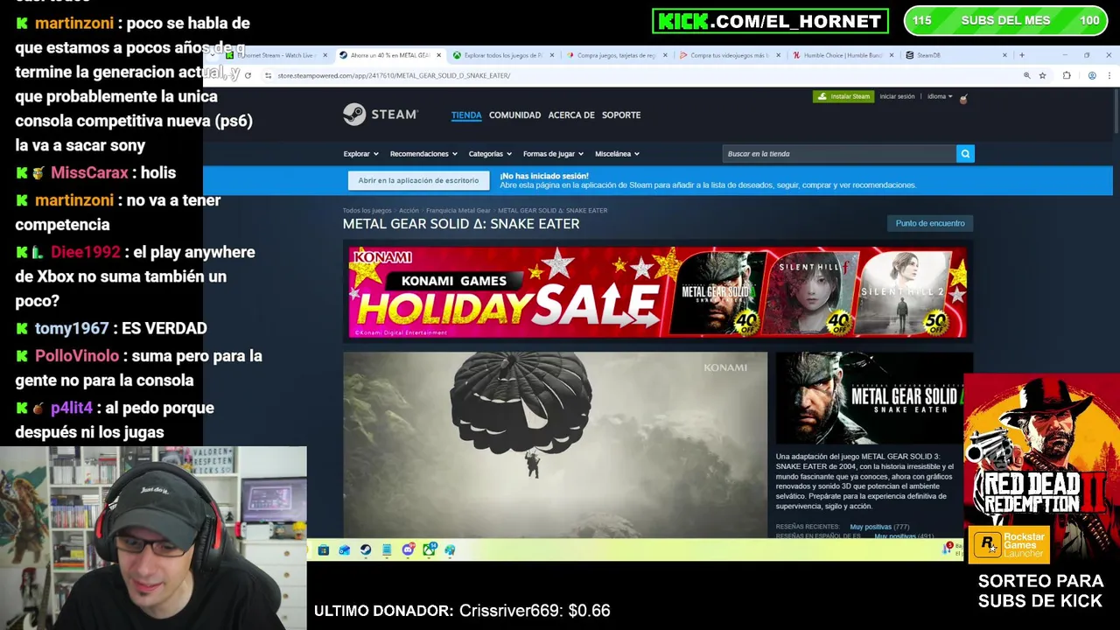Viewport: 1120px width, 630px height.
Task: Expand the Categorías dropdown menu
Action: point(490,154)
